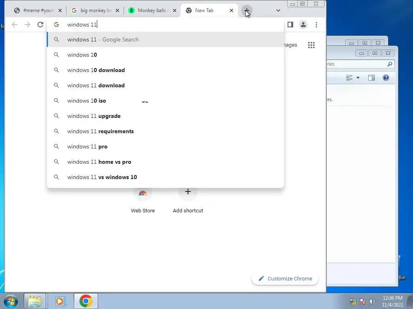Switch to the Monkey balls tab

point(153,10)
